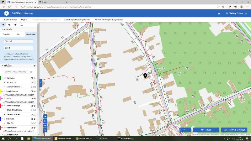
Task: Adjust opacity icon for Távhő layer
Action: pos(32,99)
